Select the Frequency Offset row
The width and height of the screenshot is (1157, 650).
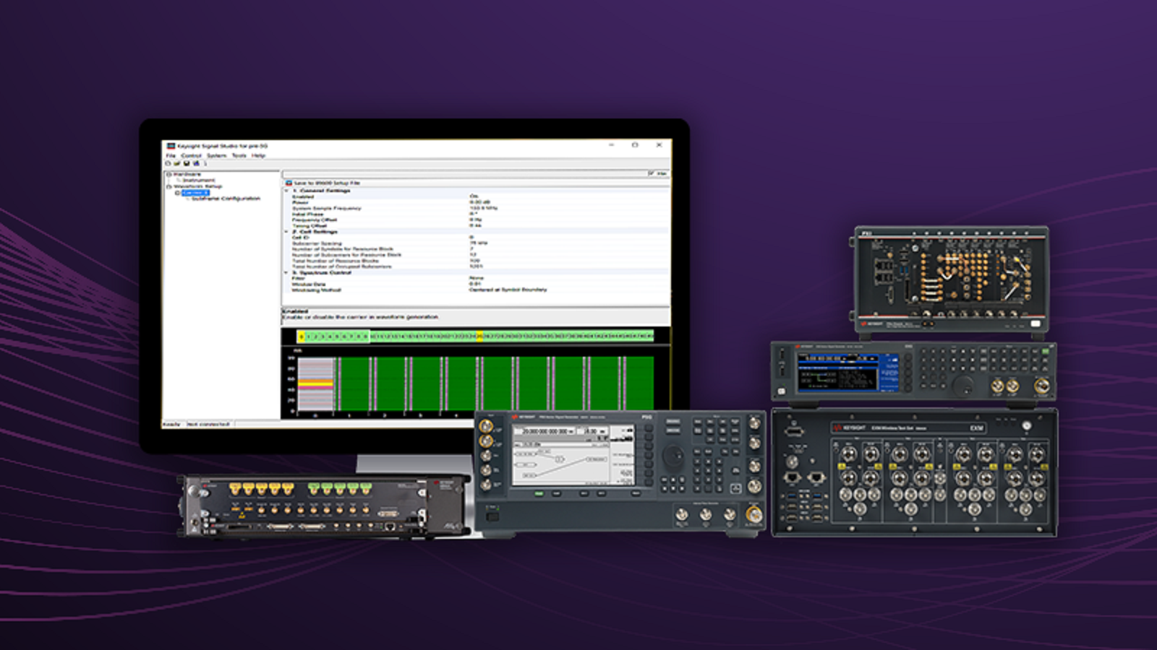(476, 220)
